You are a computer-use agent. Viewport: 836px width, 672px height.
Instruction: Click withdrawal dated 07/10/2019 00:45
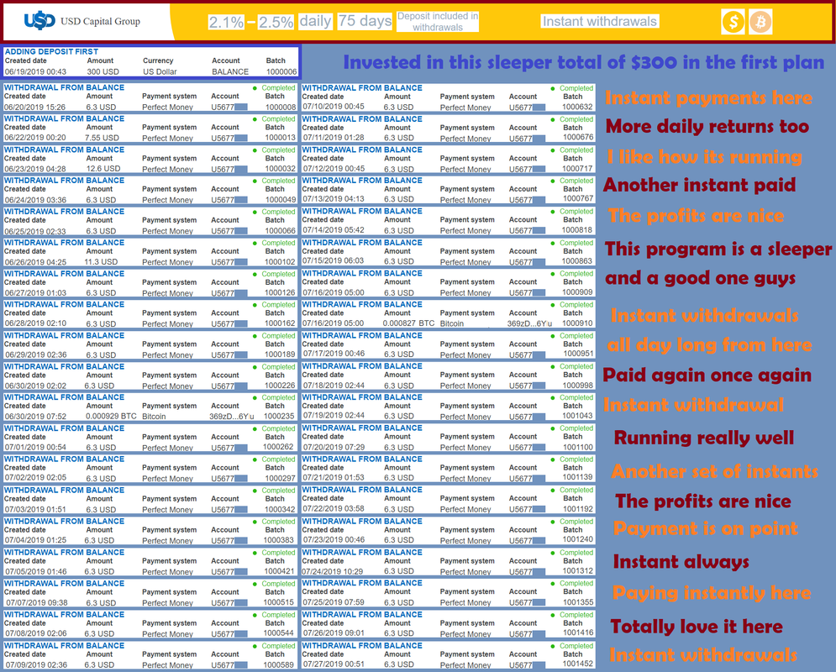pyautogui.click(x=334, y=107)
